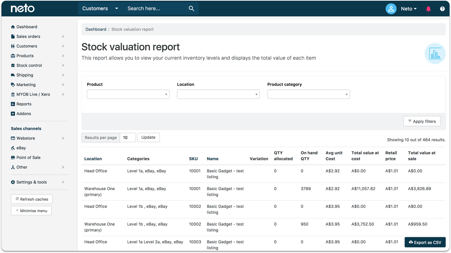Click the Shipping truck icon
This screenshot has height=253, width=451.
[13, 75]
